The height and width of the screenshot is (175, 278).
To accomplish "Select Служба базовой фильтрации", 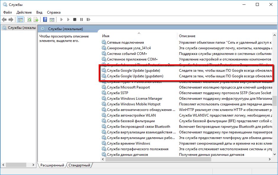I will click(x=131, y=121).
